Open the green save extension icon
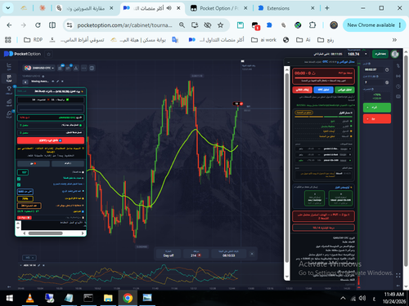 click(x=240, y=25)
